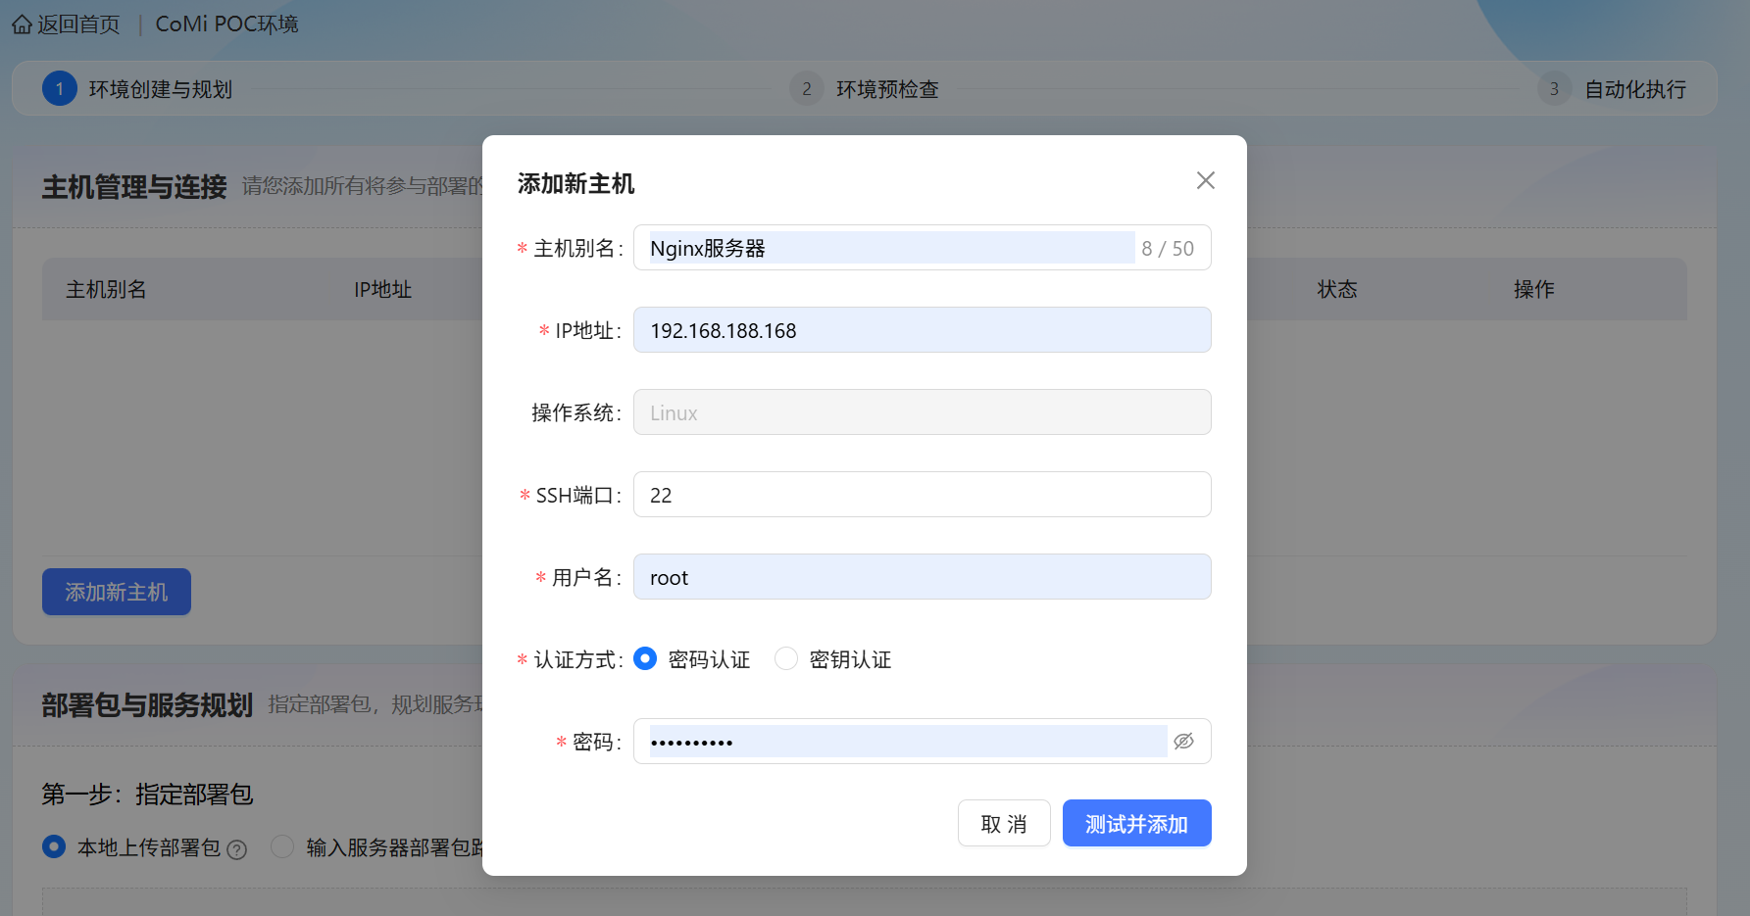Click the step 2 circle icon
The width and height of the screenshot is (1750, 916).
(806, 89)
